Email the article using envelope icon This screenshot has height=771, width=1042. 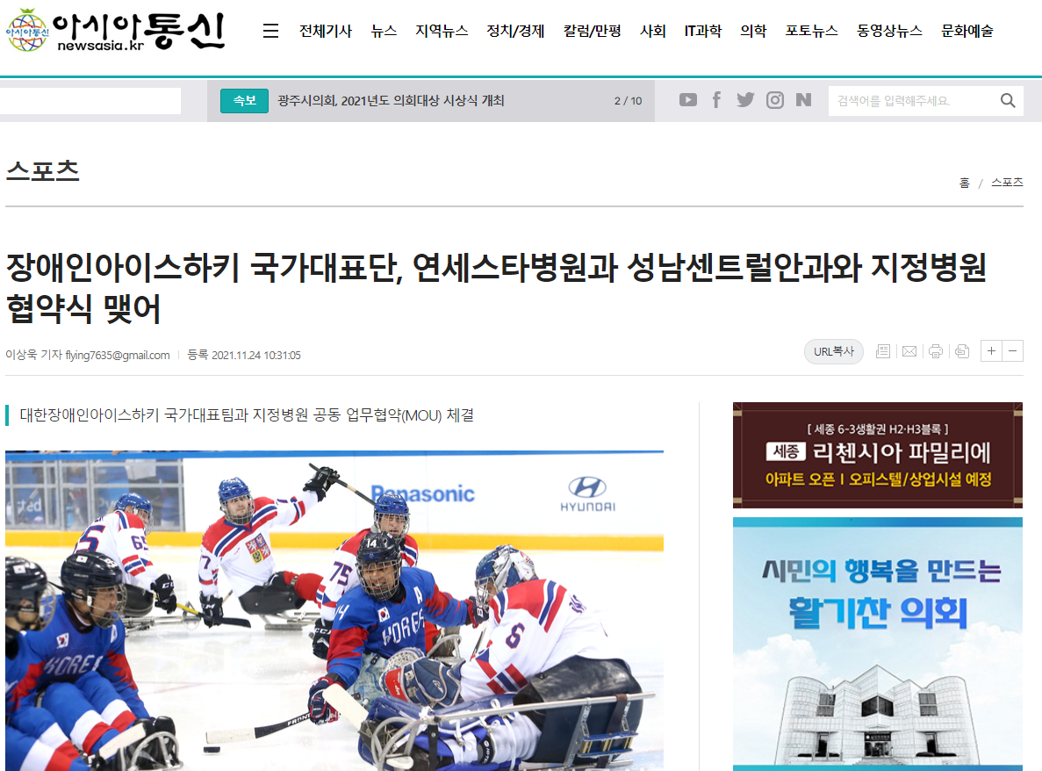click(x=909, y=351)
